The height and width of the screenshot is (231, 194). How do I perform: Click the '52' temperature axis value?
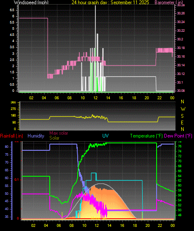tap(180, 205)
